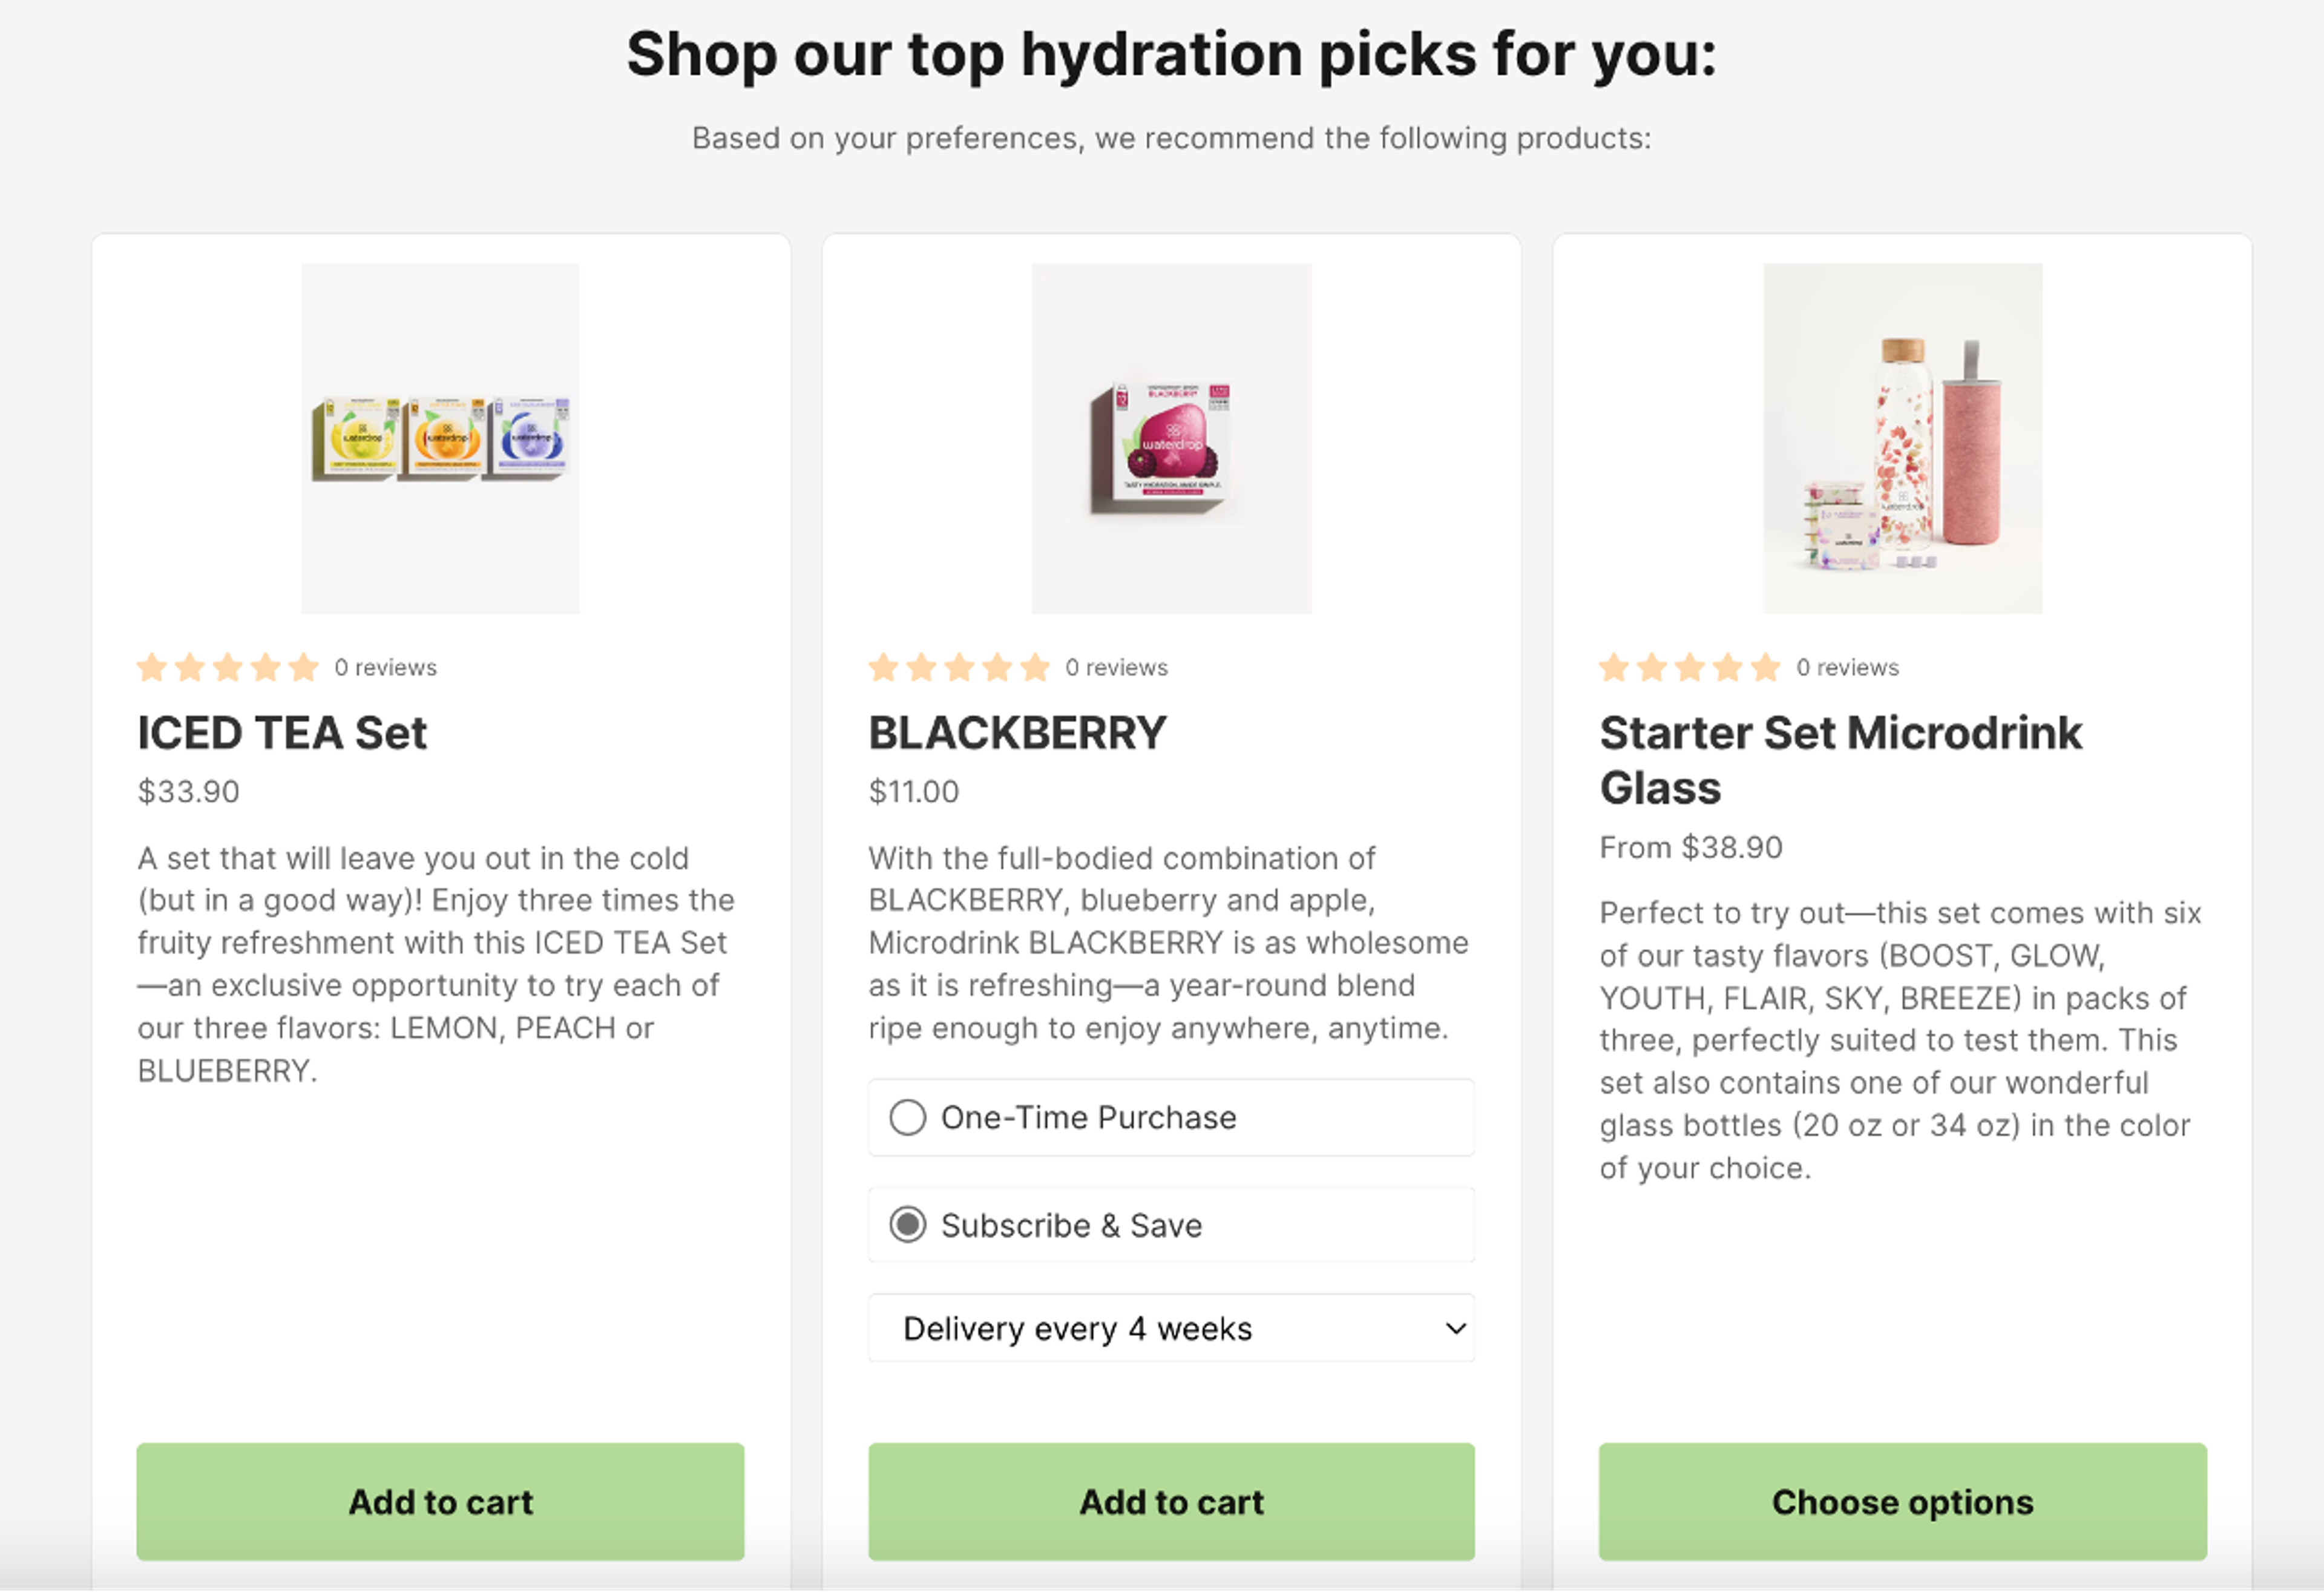Viewport: 2324px width, 1592px height.
Task: Select One-Time Purchase for BLACKBERRY
Action: [x=908, y=1117]
